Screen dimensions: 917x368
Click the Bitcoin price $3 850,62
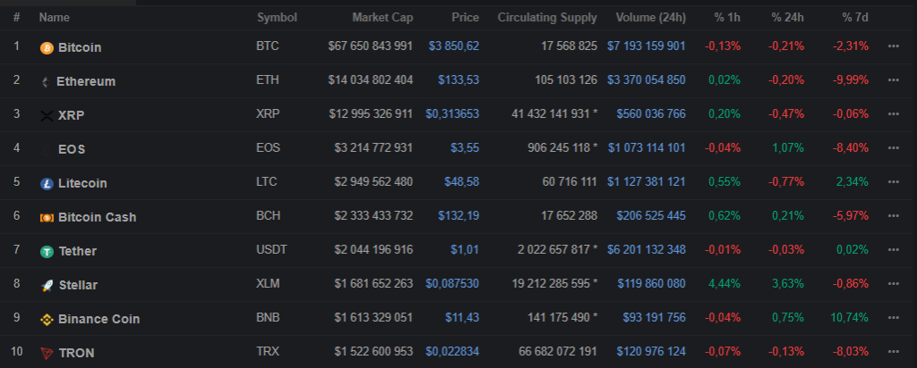[x=453, y=46]
